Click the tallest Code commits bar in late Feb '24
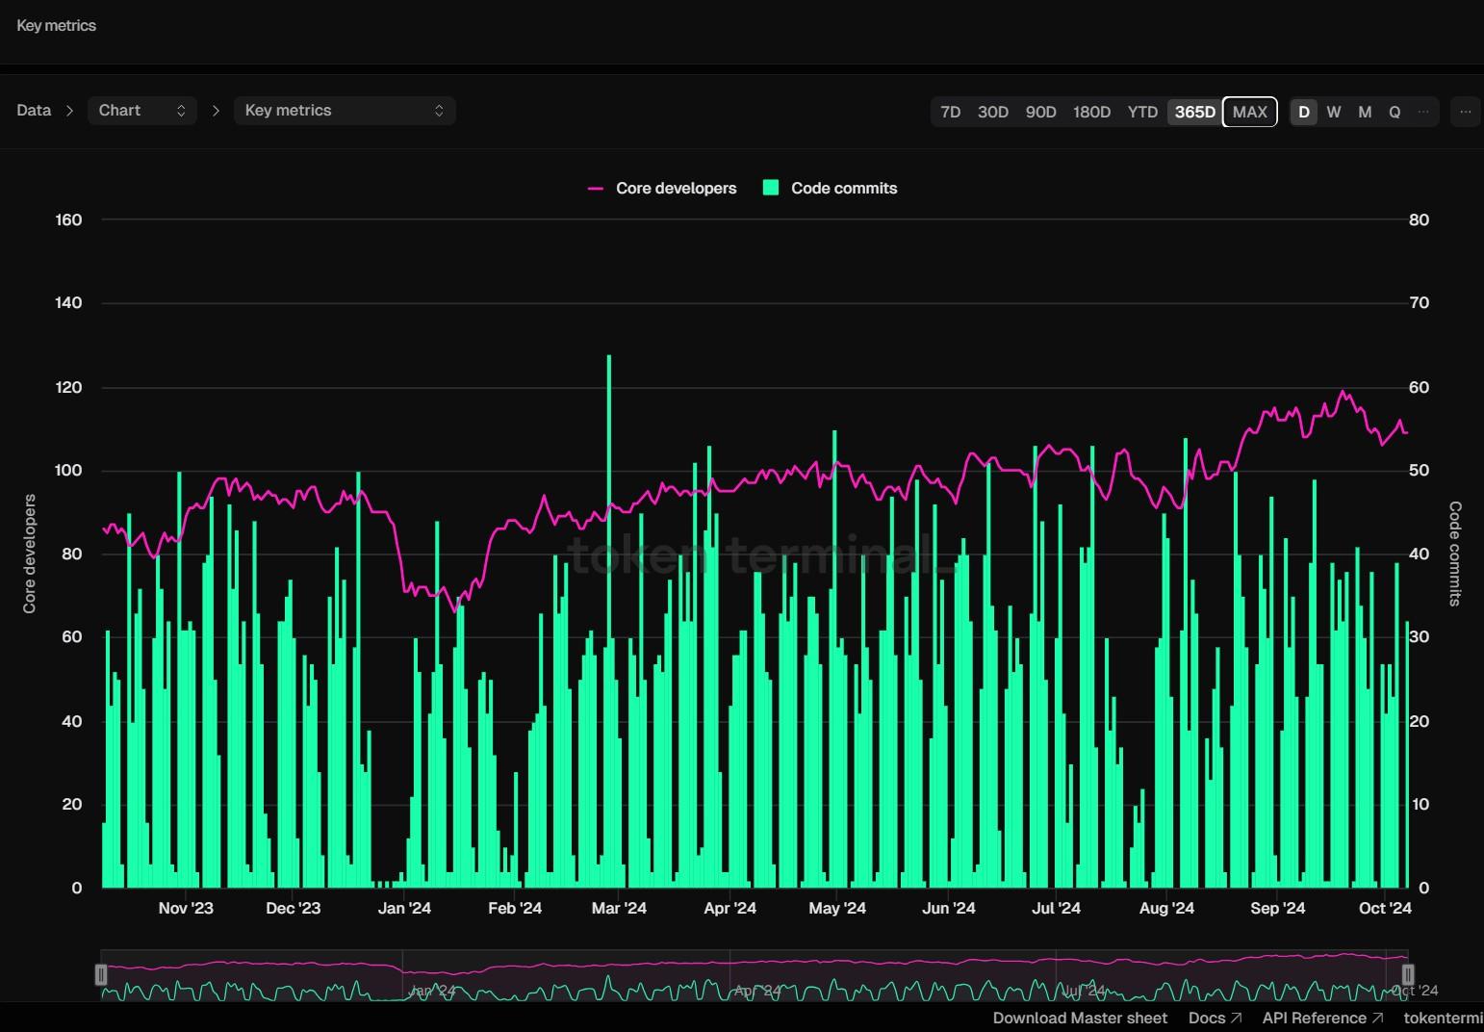This screenshot has height=1032, width=1484. (x=609, y=621)
